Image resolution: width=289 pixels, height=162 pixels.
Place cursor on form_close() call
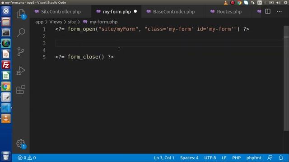click(86, 57)
